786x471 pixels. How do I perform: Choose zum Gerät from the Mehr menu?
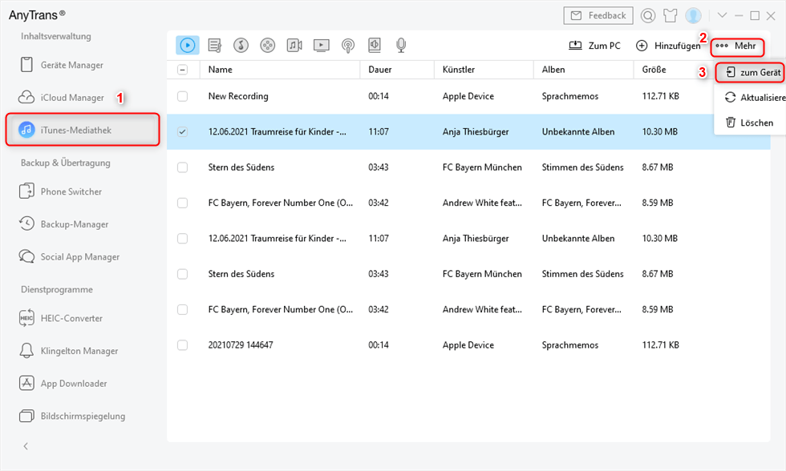click(x=752, y=72)
